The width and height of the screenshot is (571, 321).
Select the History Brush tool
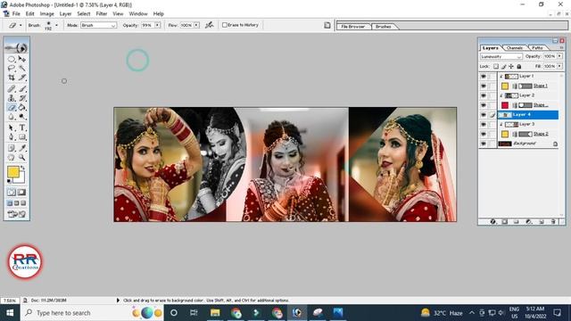pyautogui.click(x=21, y=98)
